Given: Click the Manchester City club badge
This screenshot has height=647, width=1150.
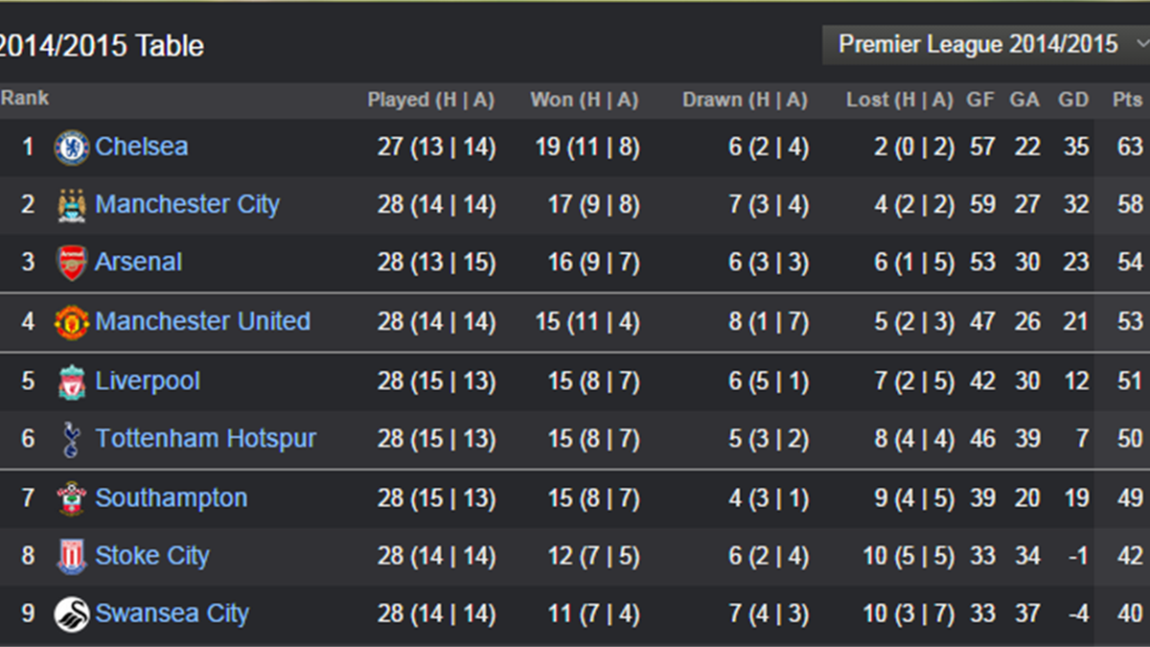Looking at the screenshot, I should 71,204.
